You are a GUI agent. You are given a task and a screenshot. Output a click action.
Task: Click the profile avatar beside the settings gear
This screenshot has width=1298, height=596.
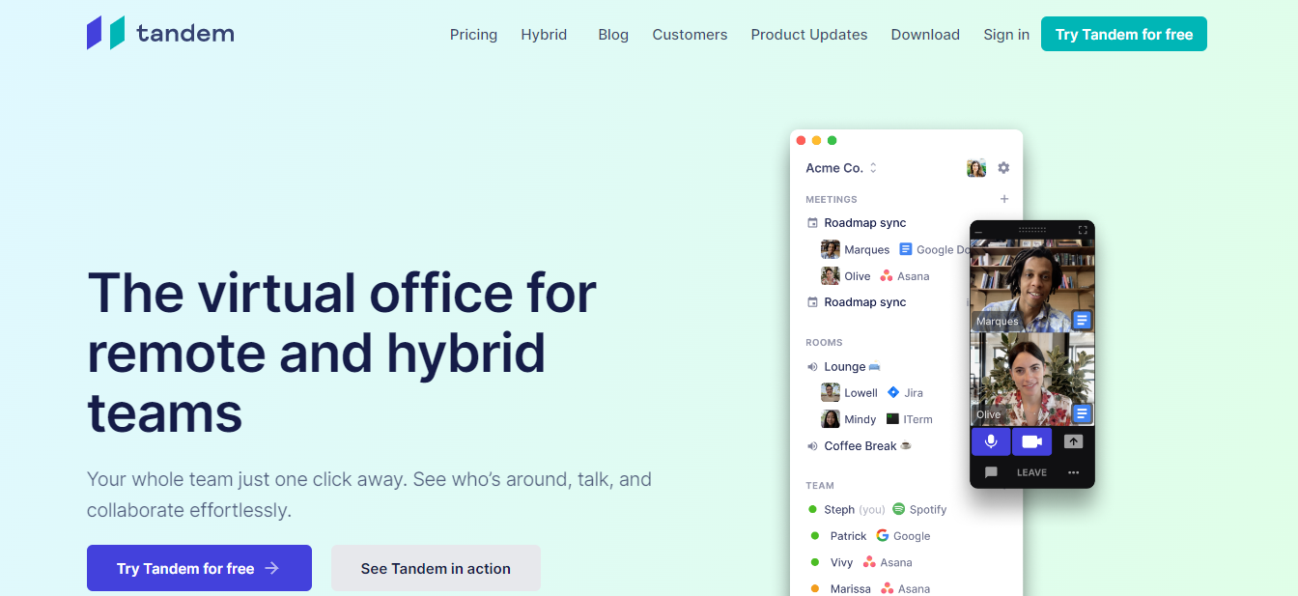pos(976,168)
